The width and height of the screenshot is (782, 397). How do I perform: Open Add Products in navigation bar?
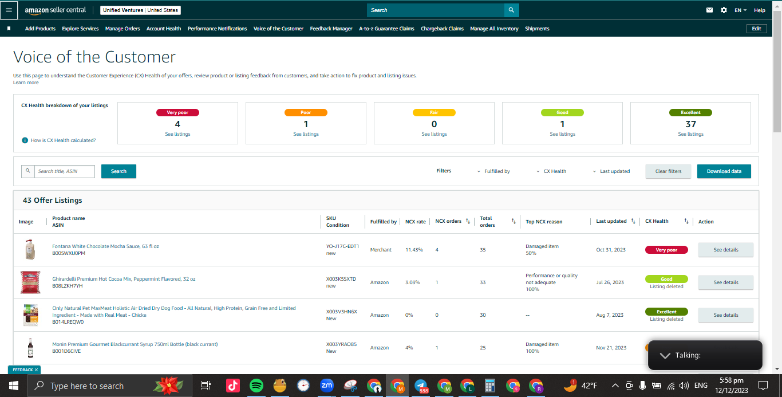(40, 29)
